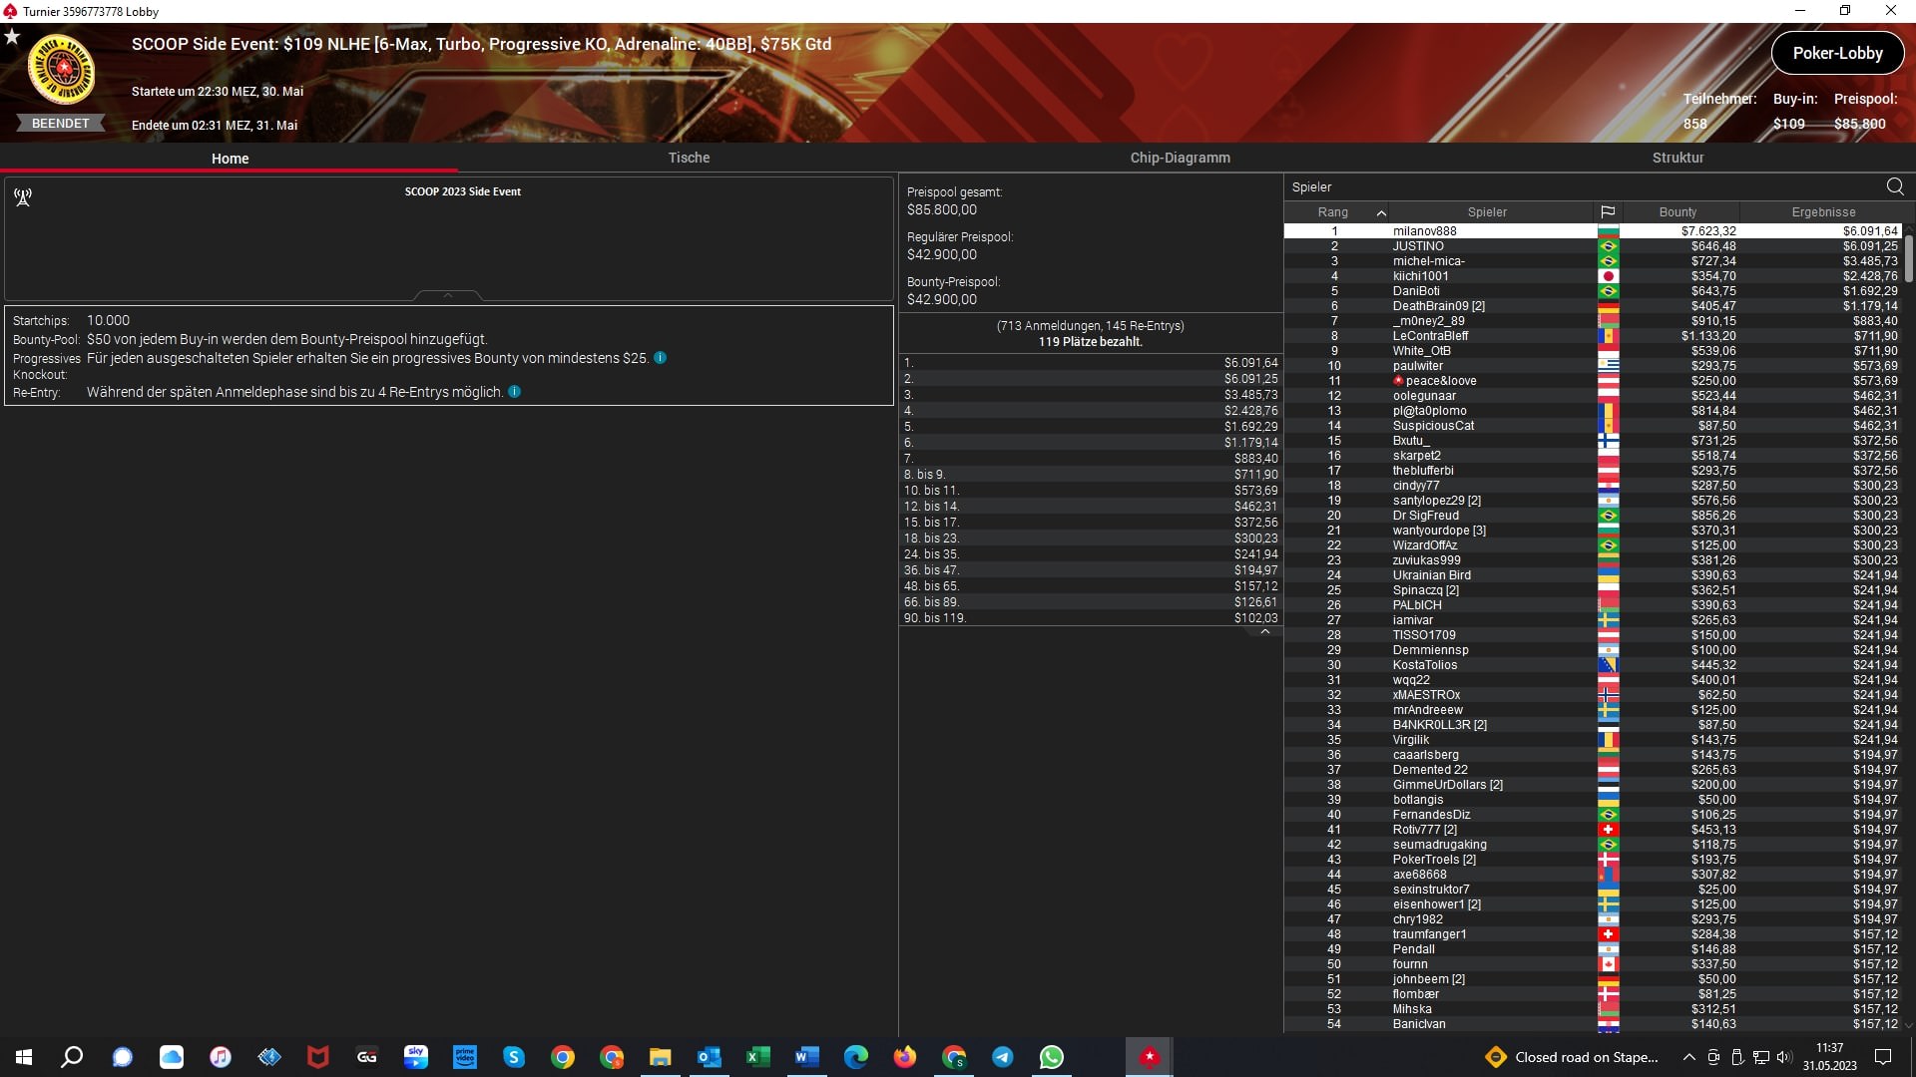Open iTunes from the taskbar
This screenshot has width=1916, height=1077.
point(220,1057)
